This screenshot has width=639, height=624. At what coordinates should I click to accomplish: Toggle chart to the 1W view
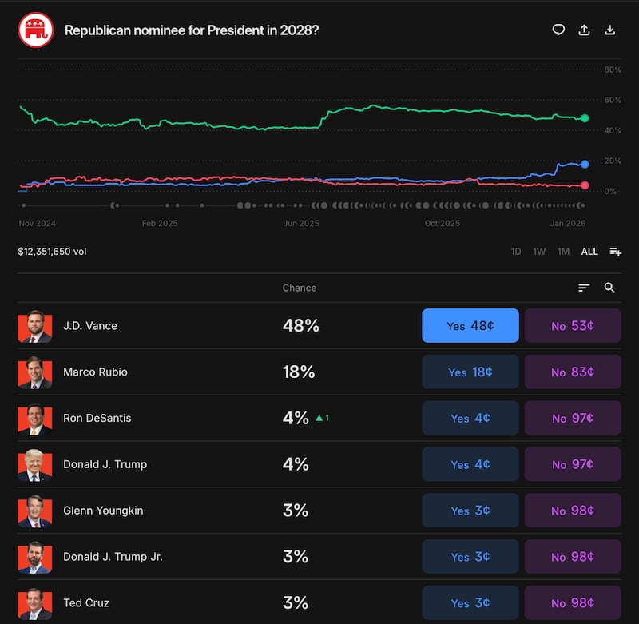(x=539, y=251)
